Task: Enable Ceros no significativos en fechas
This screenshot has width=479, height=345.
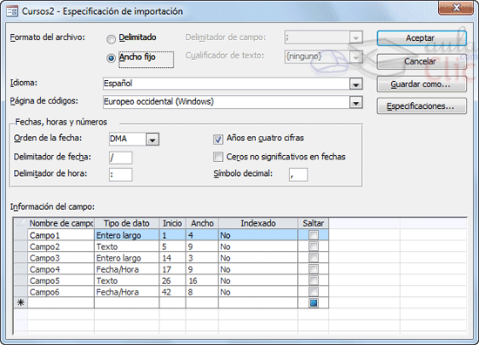Action: point(218,157)
